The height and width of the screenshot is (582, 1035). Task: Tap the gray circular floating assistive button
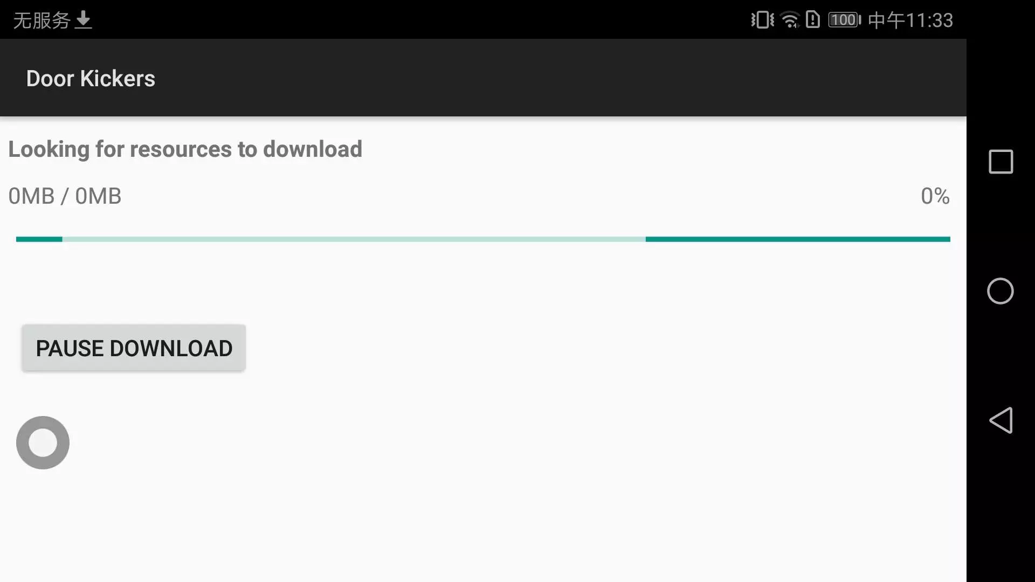[43, 442]
